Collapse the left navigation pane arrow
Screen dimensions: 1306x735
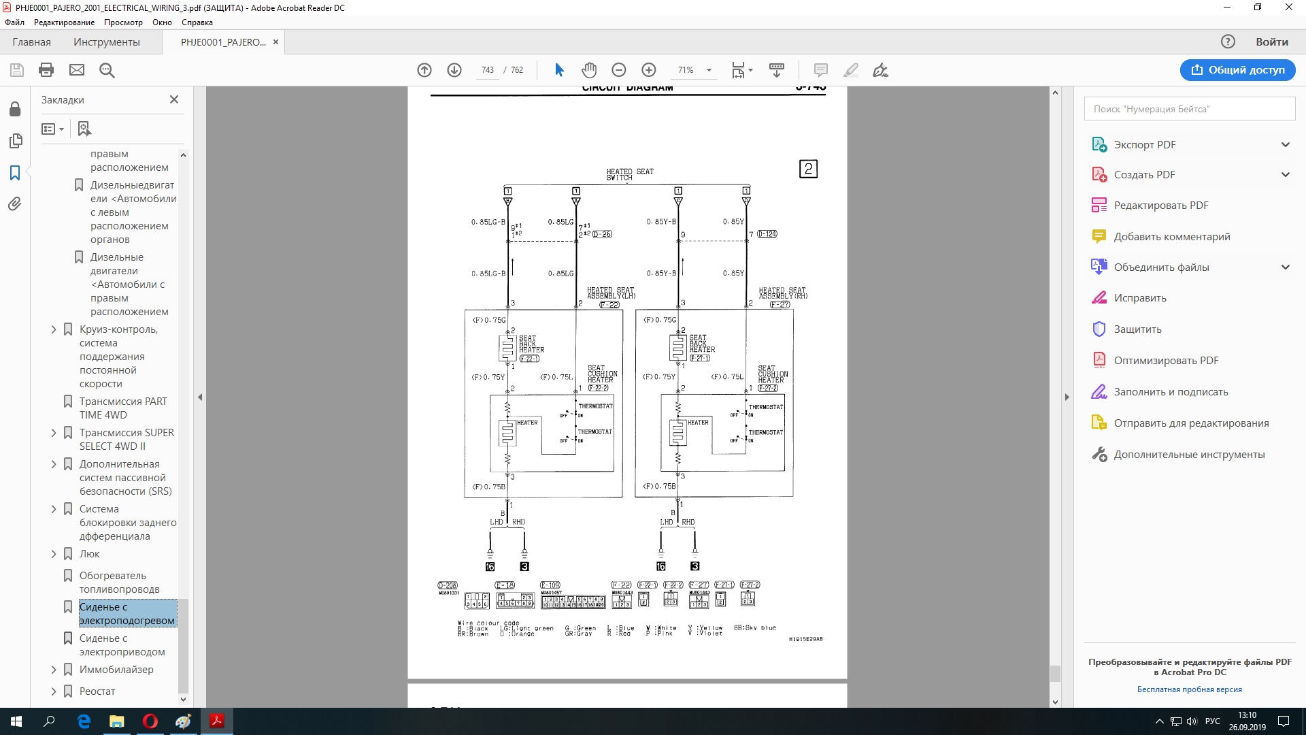tap(200, 397)
